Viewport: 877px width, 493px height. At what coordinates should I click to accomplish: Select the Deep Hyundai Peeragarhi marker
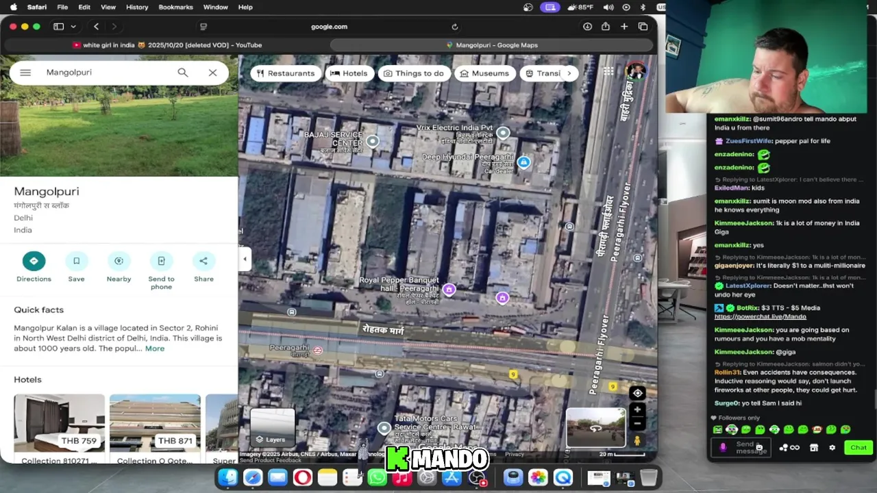coord(523,162)
